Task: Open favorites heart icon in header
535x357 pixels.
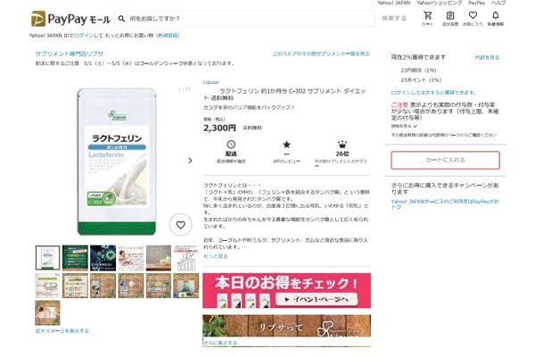Action: pos(473,17)
